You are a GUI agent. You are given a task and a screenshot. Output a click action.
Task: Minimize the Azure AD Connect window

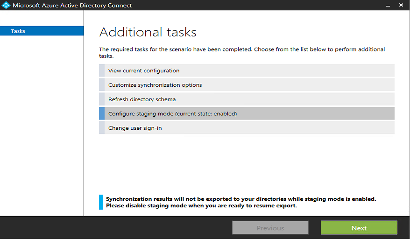(x=388, y=5)
